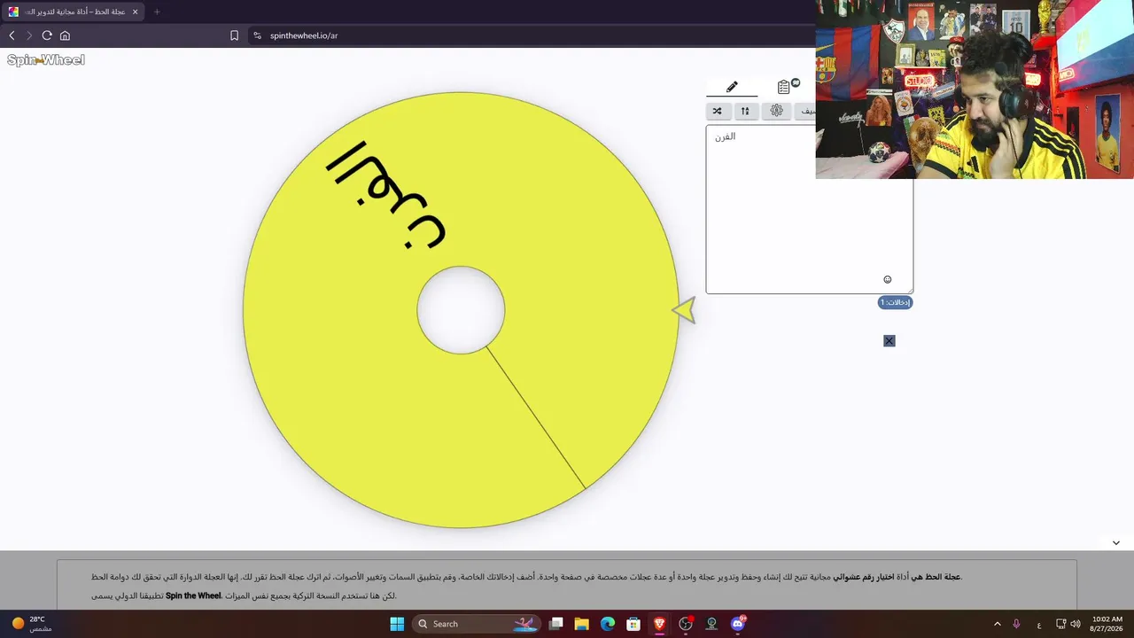
Task: Sort the entries alphabetically
Action: tap(745, 111)
